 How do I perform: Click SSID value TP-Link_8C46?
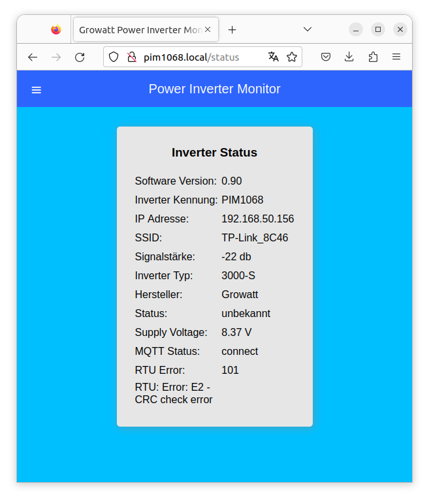pos(255,237)
